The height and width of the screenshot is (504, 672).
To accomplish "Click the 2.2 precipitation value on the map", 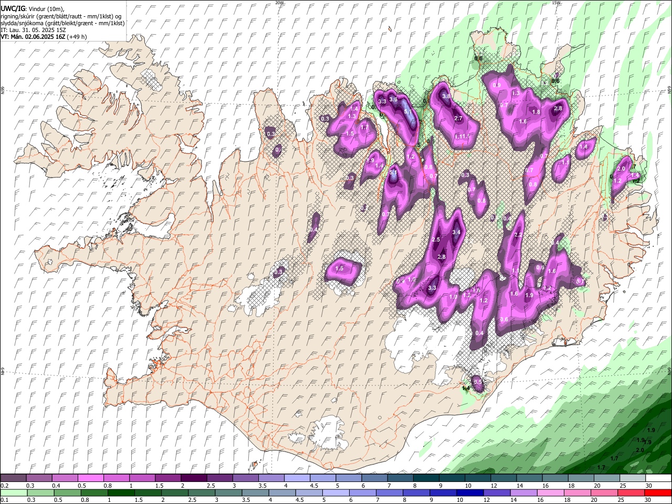I will tap(519, 235).
